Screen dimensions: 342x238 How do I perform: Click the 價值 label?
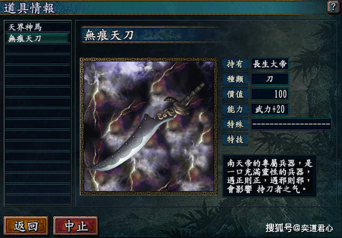click(x=235, y=94)
